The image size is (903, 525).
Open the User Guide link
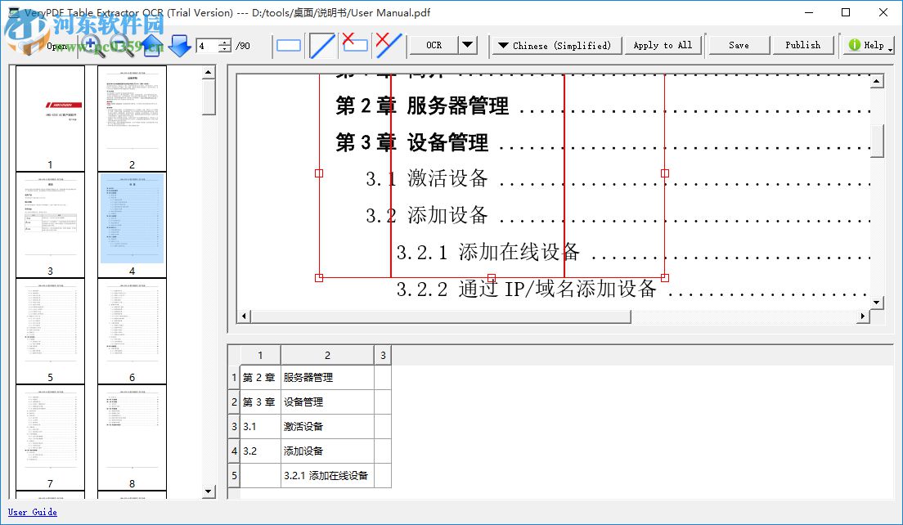(x=32, y=512)
